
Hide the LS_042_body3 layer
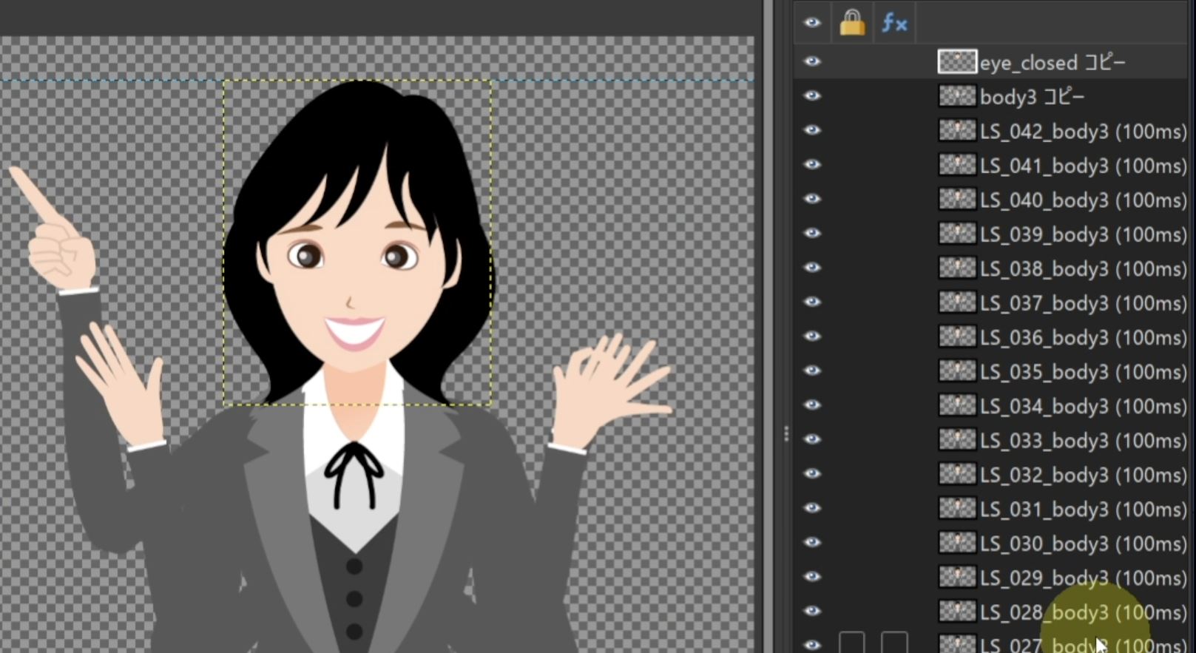pos(811,130)
